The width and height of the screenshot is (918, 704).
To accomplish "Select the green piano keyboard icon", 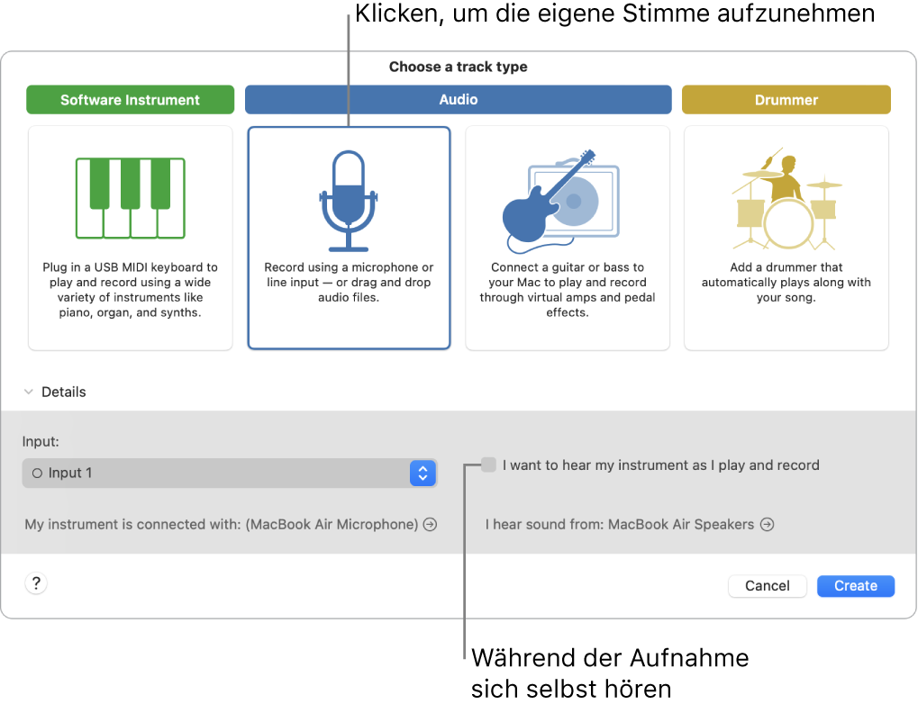I will tap(130, 196).
